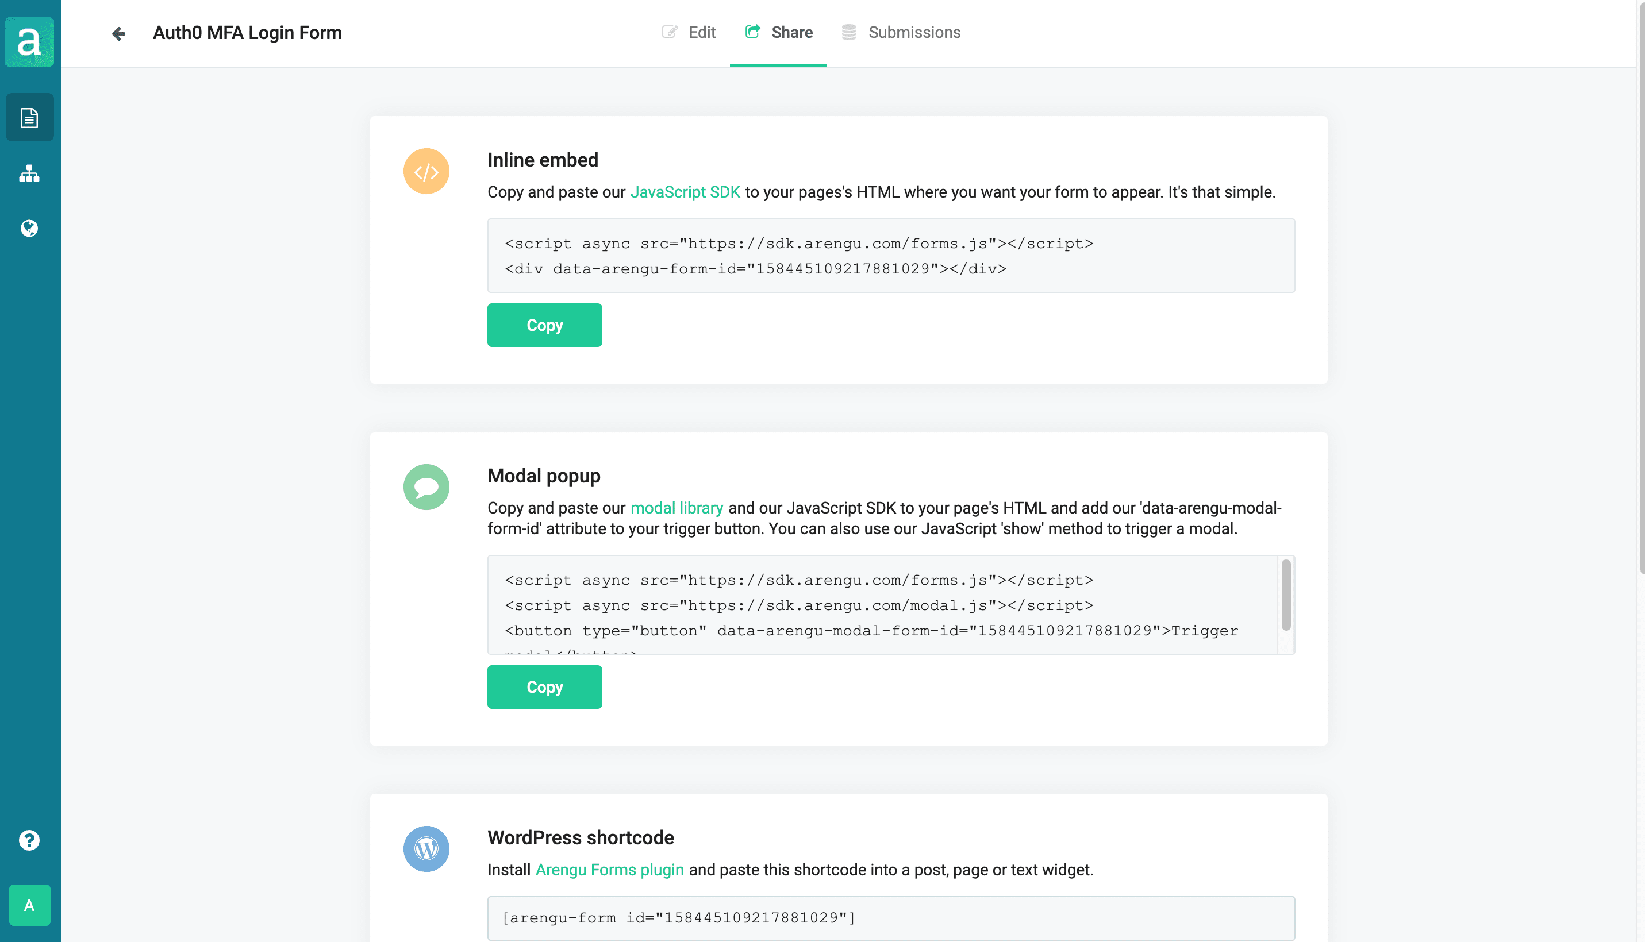Viewport: 1645px width, 942px height.
Task: Open the Submissions tab
Action: point(901,32)
